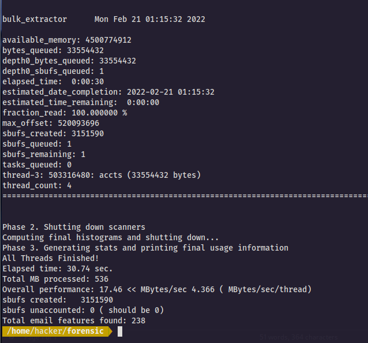This screenshot has width=368, height=343.
Task: Click the Overall performance line
Action: click(157, 289)
